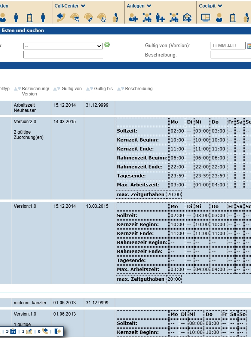Click the 'Gültig von (Version):' label
Viewport: 251px width, 338px height.
(168, 46)
